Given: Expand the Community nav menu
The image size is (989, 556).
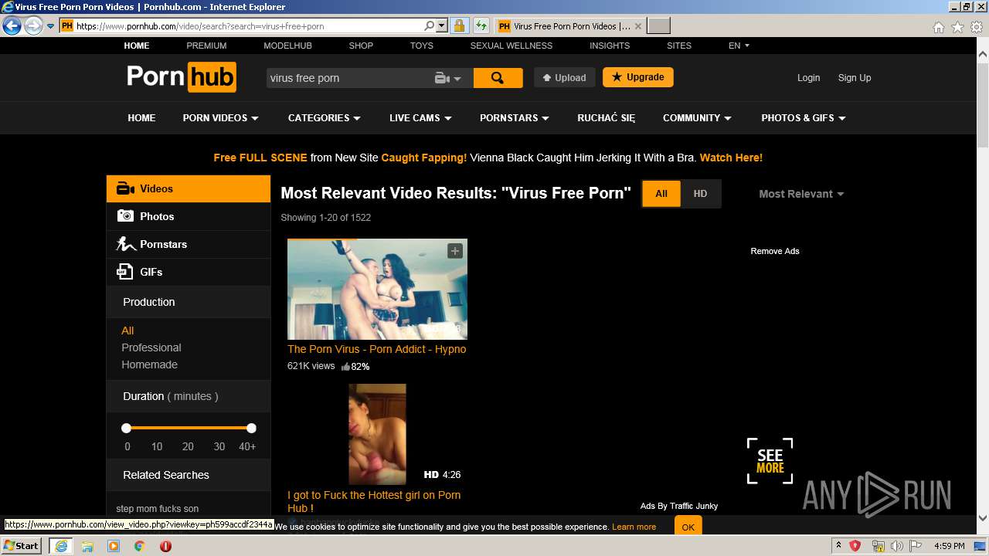Looking at the screenshot, I should click(x=697, y=118).
